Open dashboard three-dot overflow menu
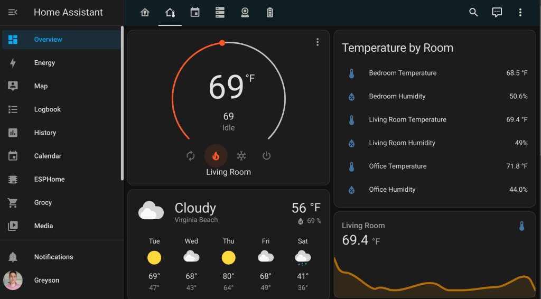 (520, 12)
